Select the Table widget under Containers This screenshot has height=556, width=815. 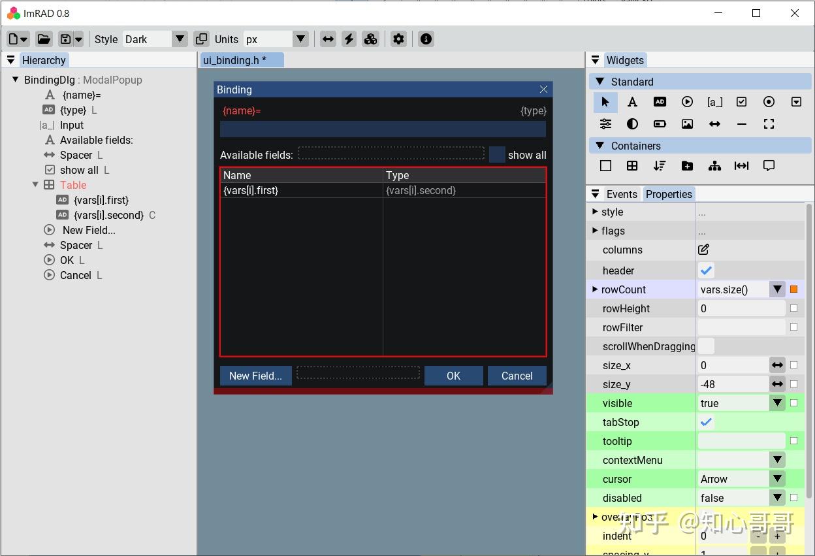coord(632,166)
